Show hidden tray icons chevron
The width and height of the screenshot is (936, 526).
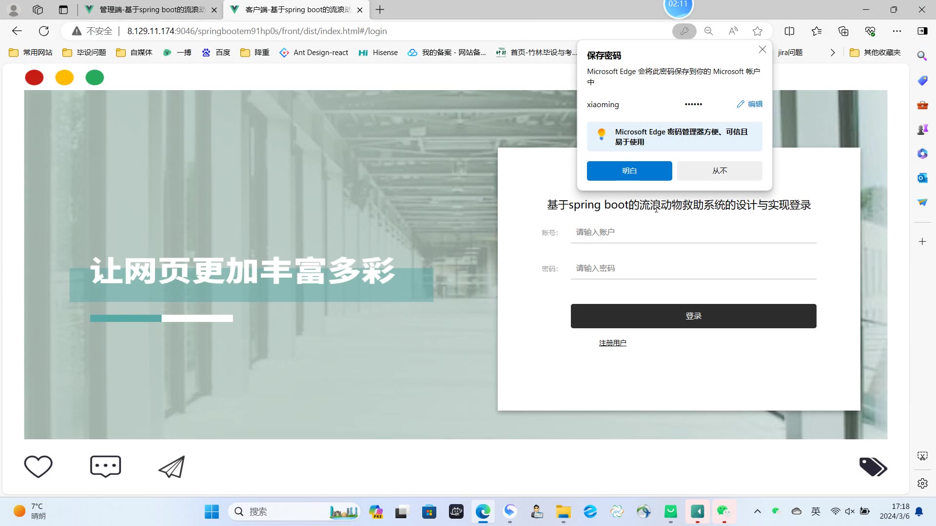coord(757,511)
